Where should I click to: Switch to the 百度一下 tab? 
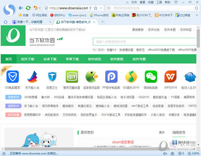[30, 22]
